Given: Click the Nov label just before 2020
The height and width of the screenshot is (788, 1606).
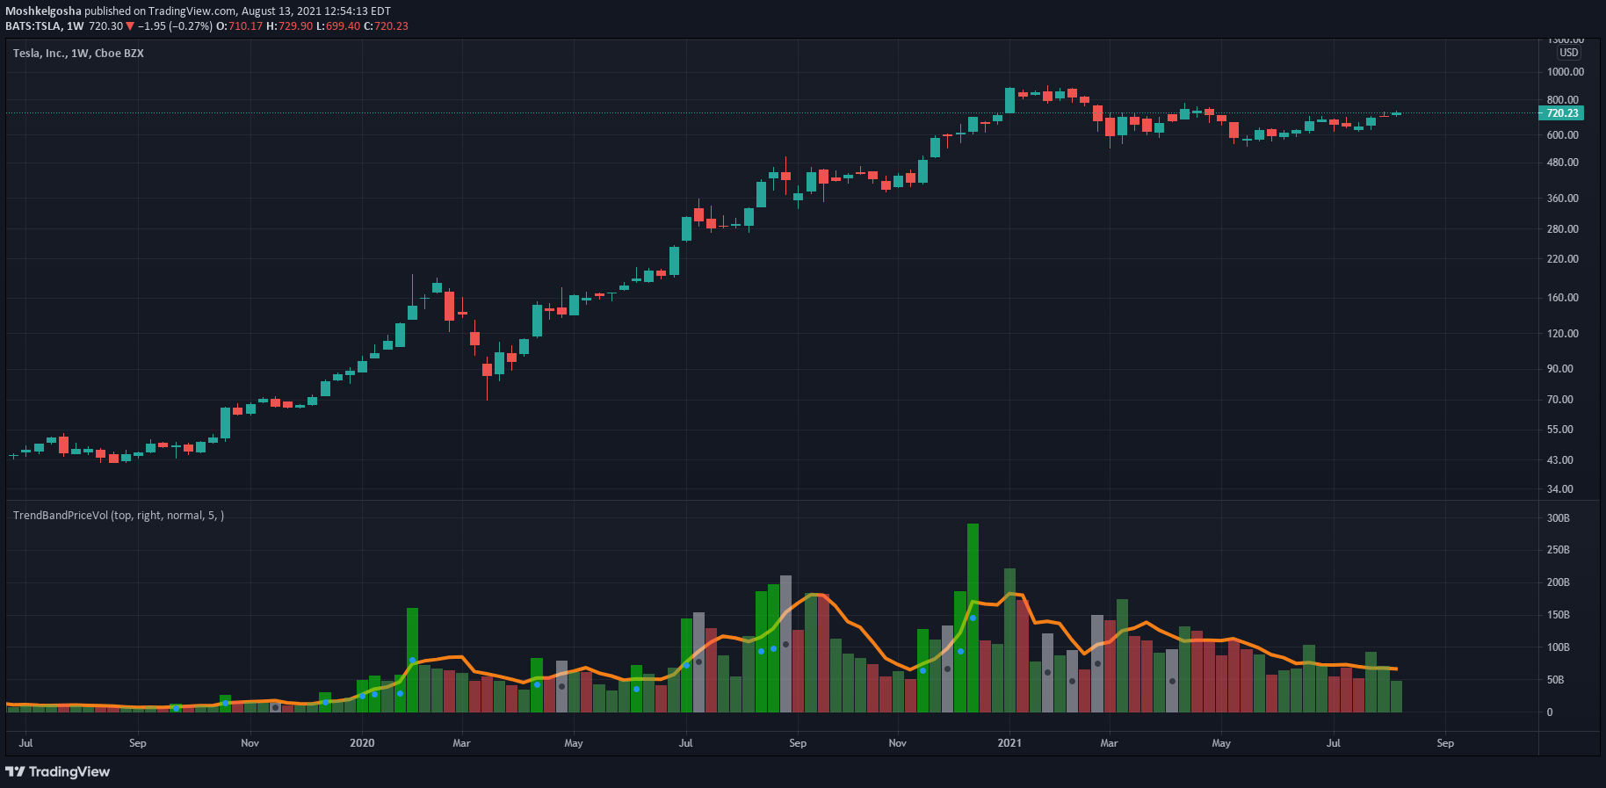Looking at the screenshot, I should click(250, 743).
